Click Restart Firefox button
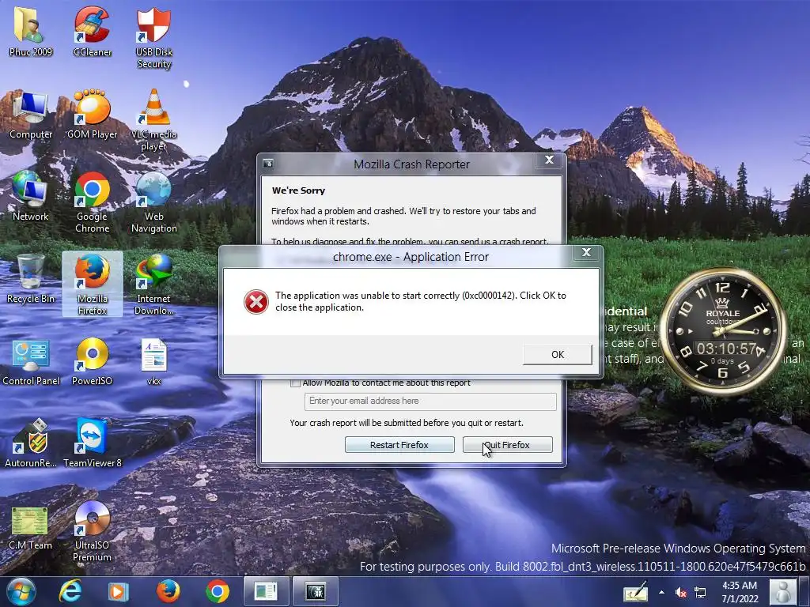The width and height of the screenshot is (810, 607). pos(399,445)
